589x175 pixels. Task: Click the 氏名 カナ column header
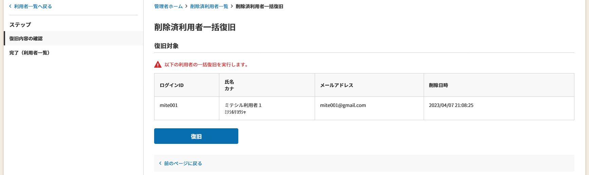coord(267,85)
